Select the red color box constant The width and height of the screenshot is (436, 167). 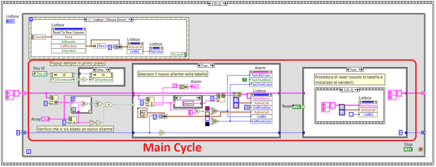coord(207,109)
